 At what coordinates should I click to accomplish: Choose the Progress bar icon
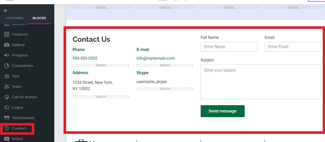pyautogui.click(x=7, y=55)
